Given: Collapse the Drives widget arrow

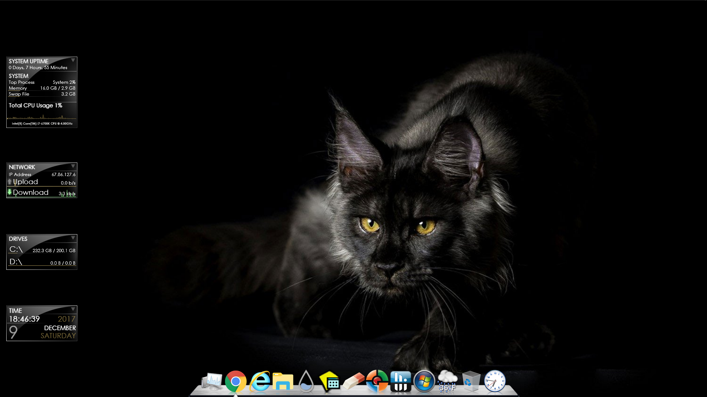Looking at the screenshot, I should 73,238.
